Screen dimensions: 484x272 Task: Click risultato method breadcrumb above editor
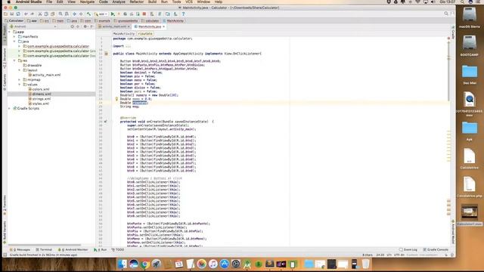(x=145, y=33)
